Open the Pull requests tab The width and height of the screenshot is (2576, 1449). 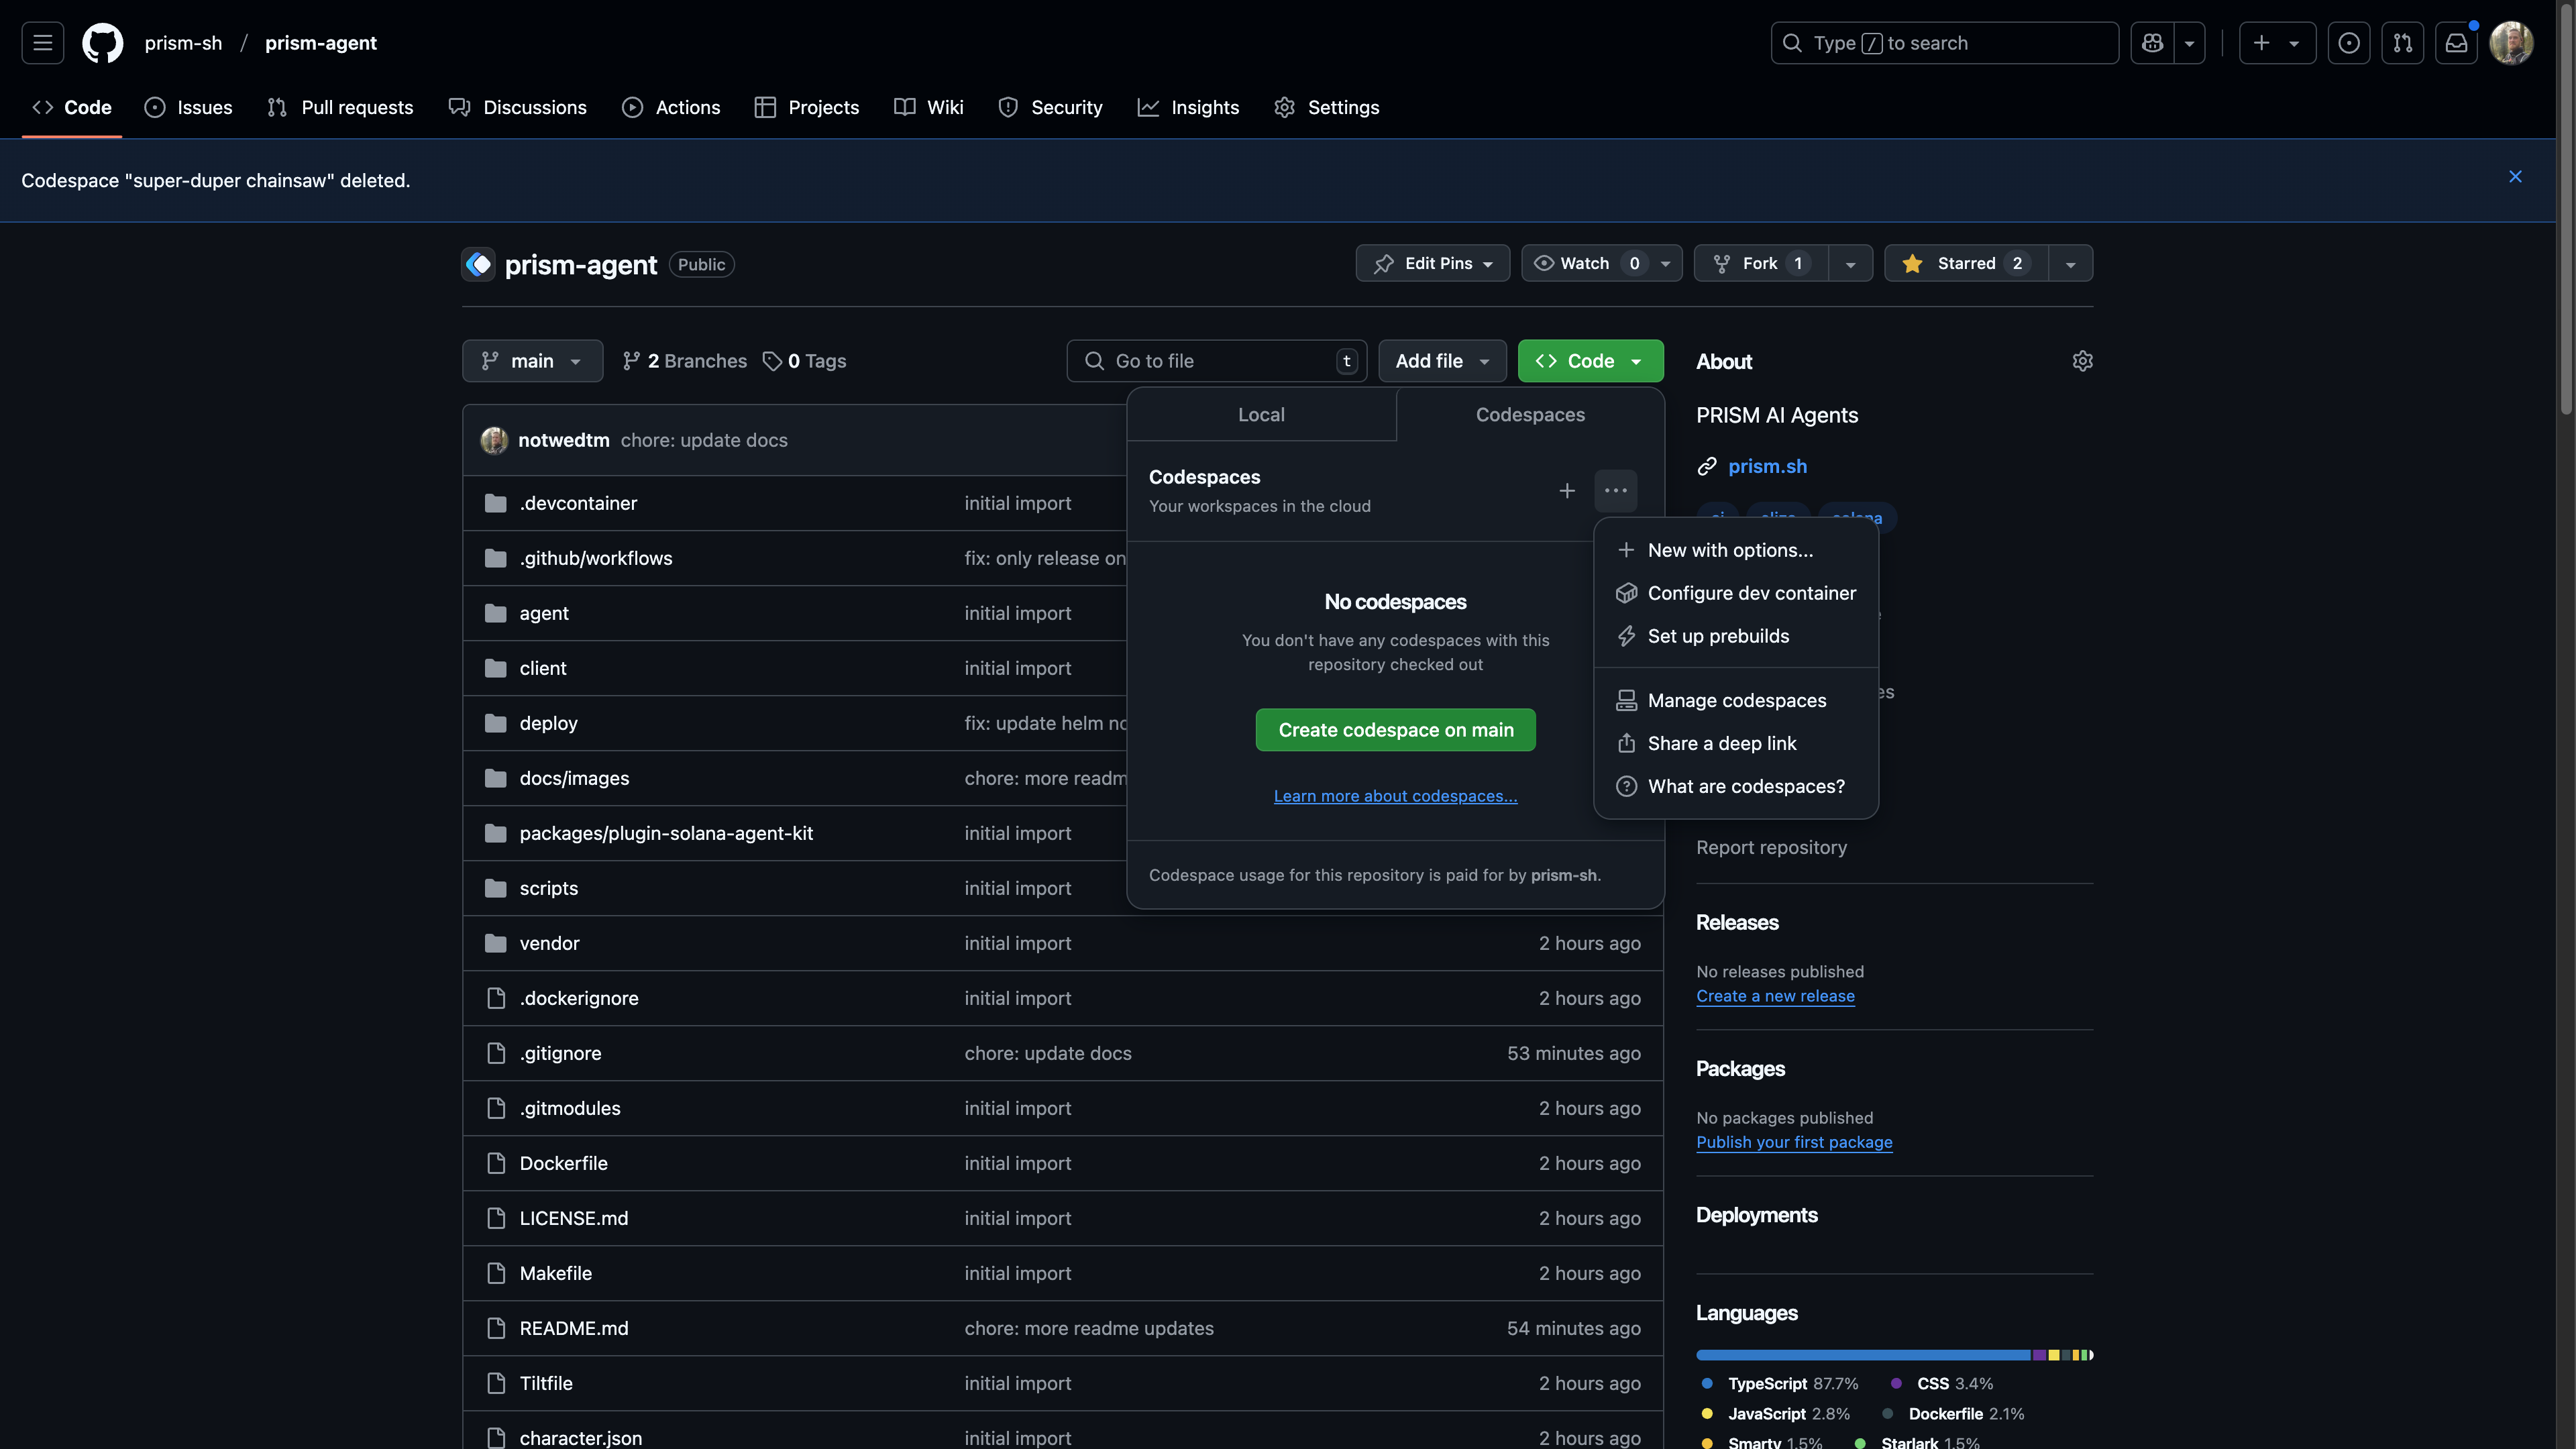tap(340, 107)
